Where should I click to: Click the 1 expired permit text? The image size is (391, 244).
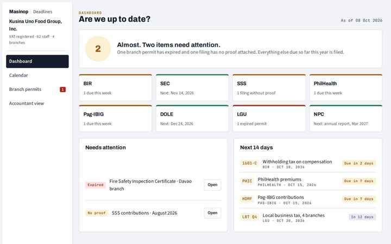pos(251,124)
